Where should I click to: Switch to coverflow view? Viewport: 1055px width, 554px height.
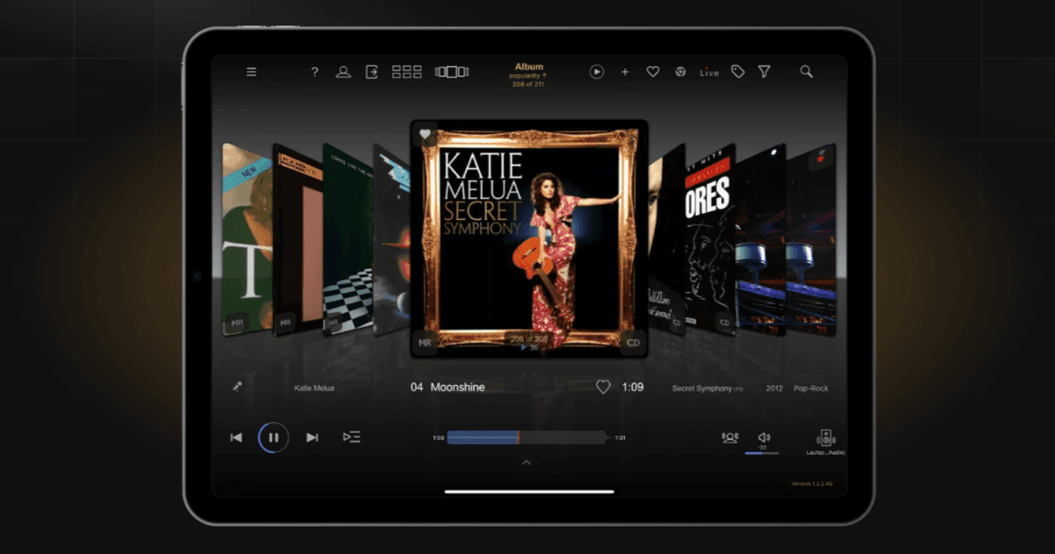coord(453,72)
